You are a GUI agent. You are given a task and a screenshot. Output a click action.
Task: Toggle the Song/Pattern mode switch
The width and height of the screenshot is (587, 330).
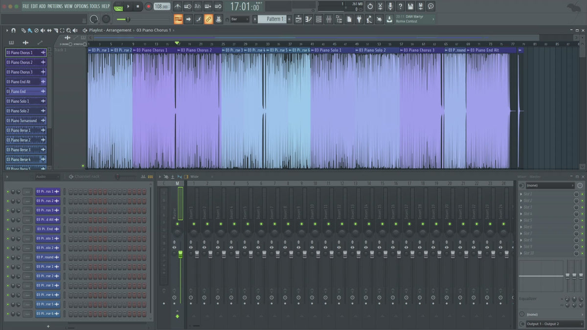click(118, 7)
